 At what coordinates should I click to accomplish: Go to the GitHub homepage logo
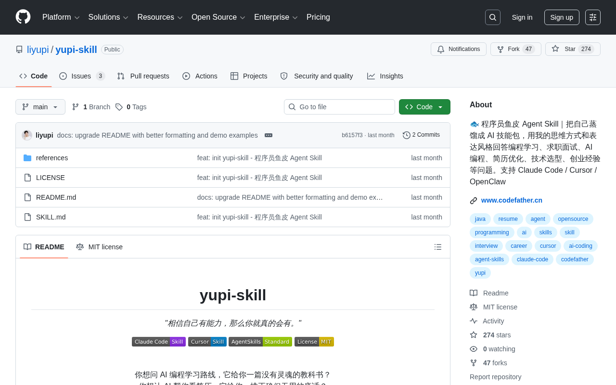pyautogui.click(x=23, y=17)
